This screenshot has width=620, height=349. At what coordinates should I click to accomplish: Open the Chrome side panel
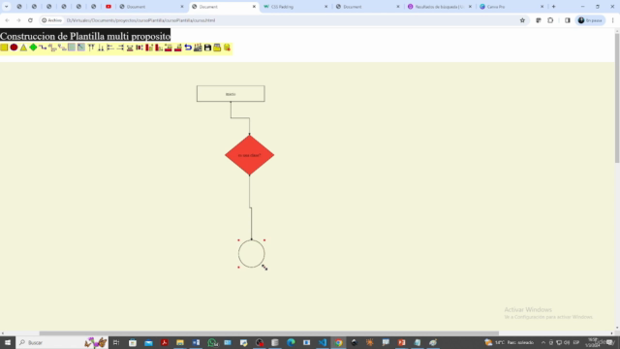568,20
